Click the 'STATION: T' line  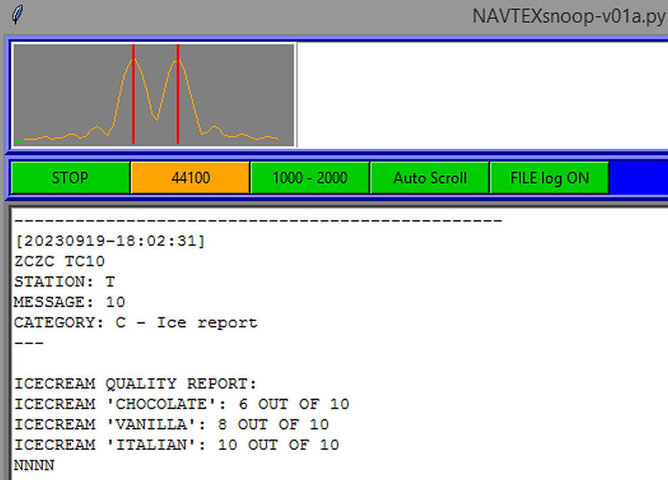[65, 282]
